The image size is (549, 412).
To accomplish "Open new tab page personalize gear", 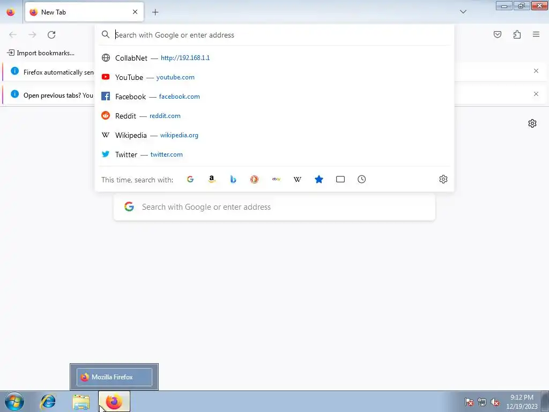I will tap(532, 123).
